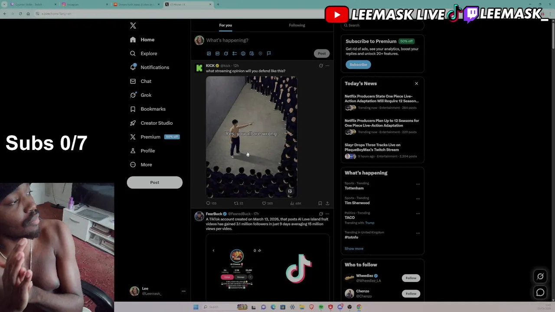Open KICK profile avatar

point(199,68)
